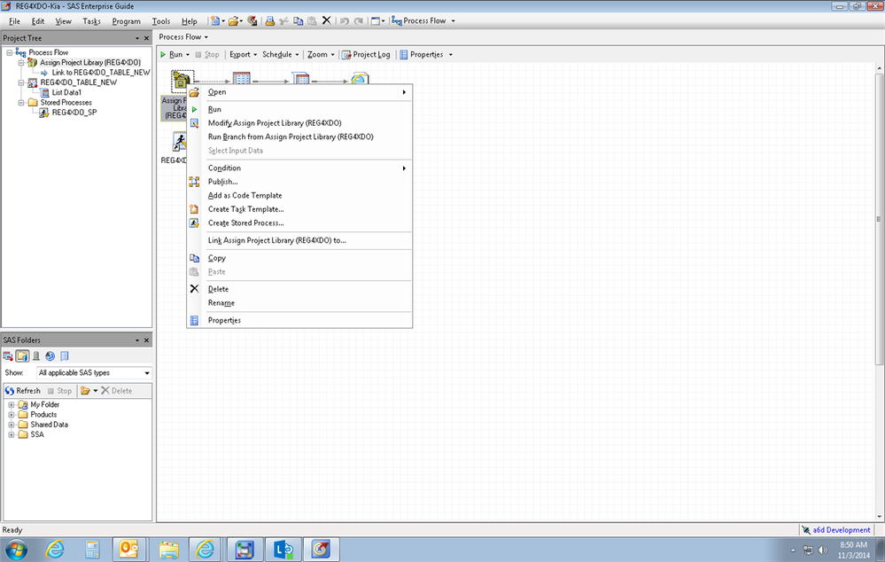Select Link to REG4XDO_TABLE_NEW tree item
Viewport: 885px width, 562px height.
pos(100,73)
